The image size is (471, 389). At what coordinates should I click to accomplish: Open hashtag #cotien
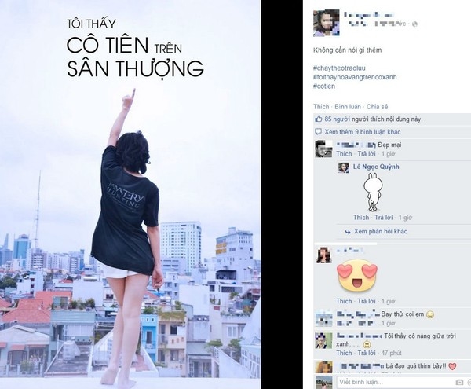tap(324, 86)
